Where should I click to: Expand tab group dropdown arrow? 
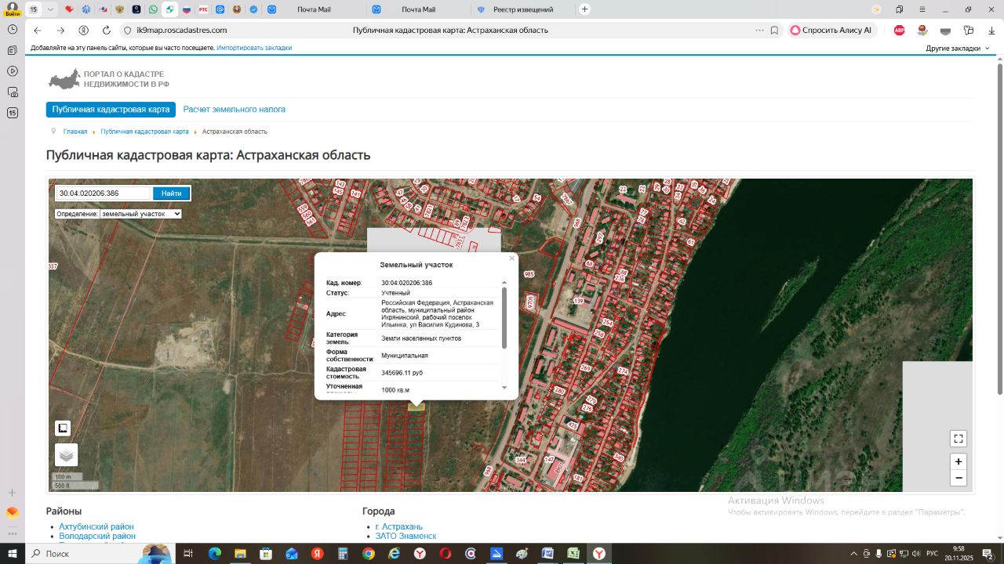point(50,9)
